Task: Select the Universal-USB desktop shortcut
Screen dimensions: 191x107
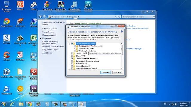Action: pos(61,6)
